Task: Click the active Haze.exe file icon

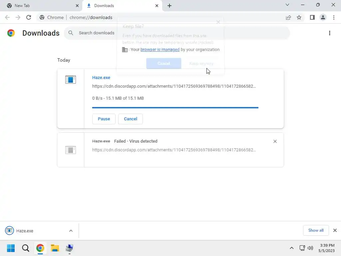Action: coord(71,80)
